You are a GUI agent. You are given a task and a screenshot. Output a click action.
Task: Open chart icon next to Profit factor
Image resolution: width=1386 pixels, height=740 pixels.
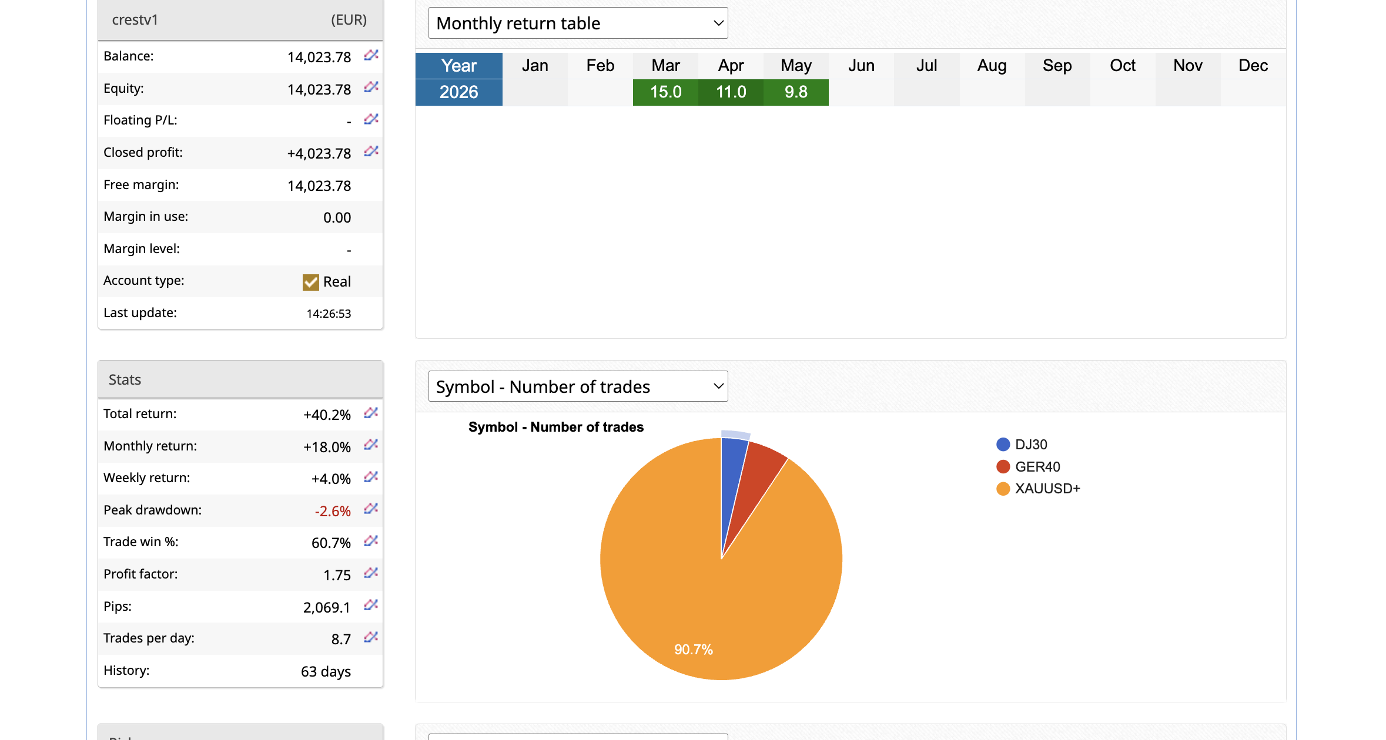pos(371,573)
